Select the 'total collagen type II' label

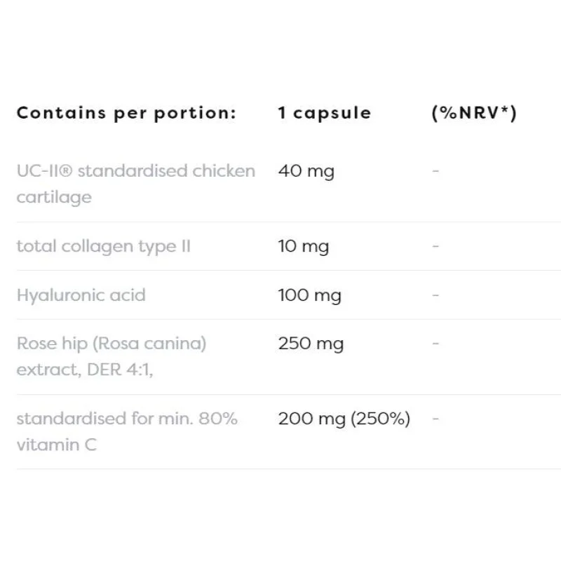coord(103,246)
